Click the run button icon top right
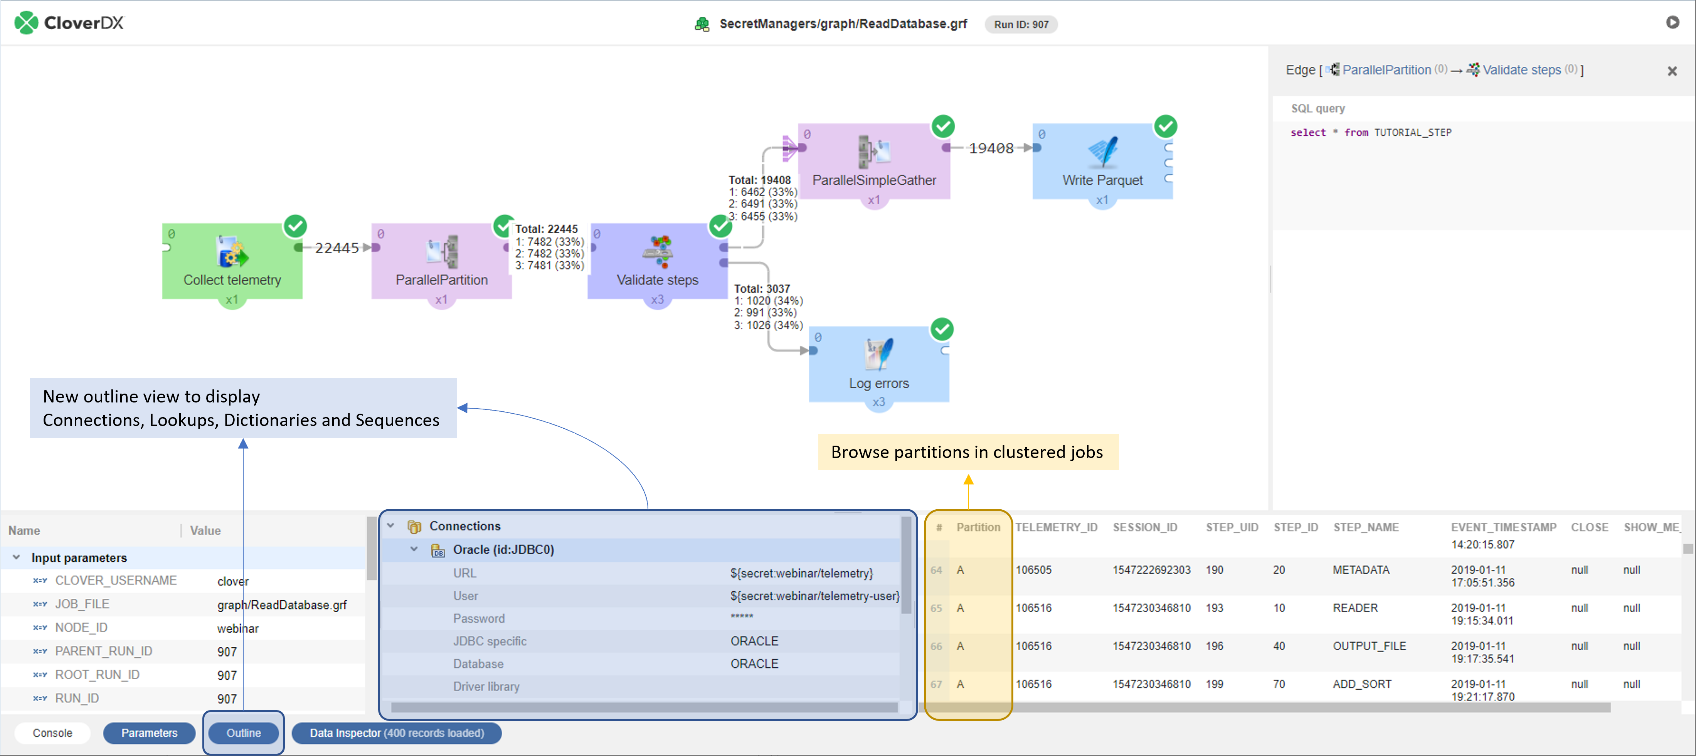Image resolution: width=1696 pixels, height=756 pixels. [1672, 23]
